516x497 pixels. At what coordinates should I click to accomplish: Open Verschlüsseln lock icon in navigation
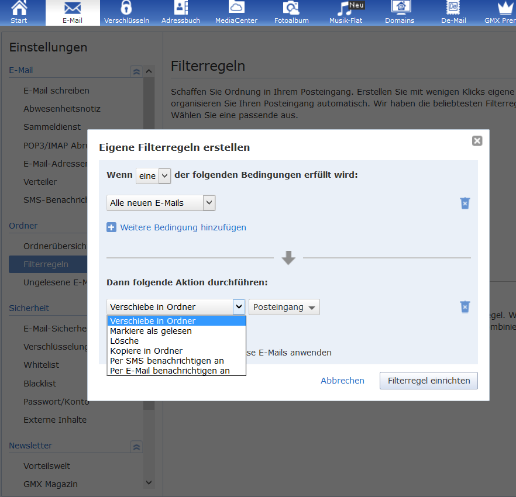[126, 8]
